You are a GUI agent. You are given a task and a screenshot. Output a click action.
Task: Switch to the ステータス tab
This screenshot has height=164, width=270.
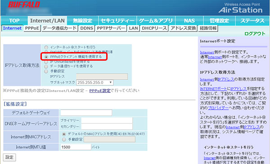click(x=252, y=21)
